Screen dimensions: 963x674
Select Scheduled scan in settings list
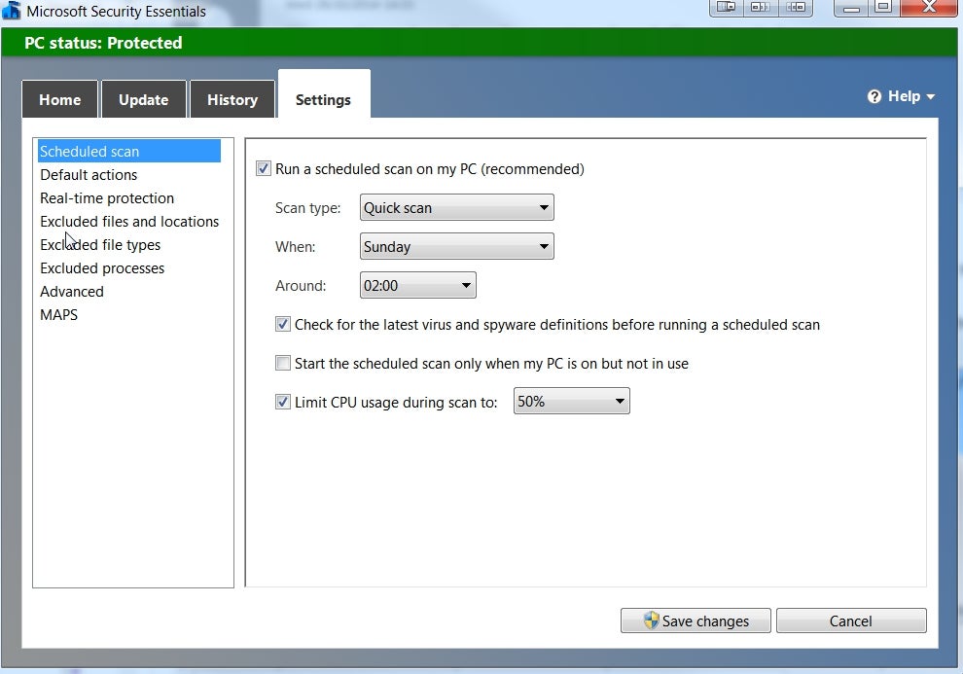coord(129,151)
